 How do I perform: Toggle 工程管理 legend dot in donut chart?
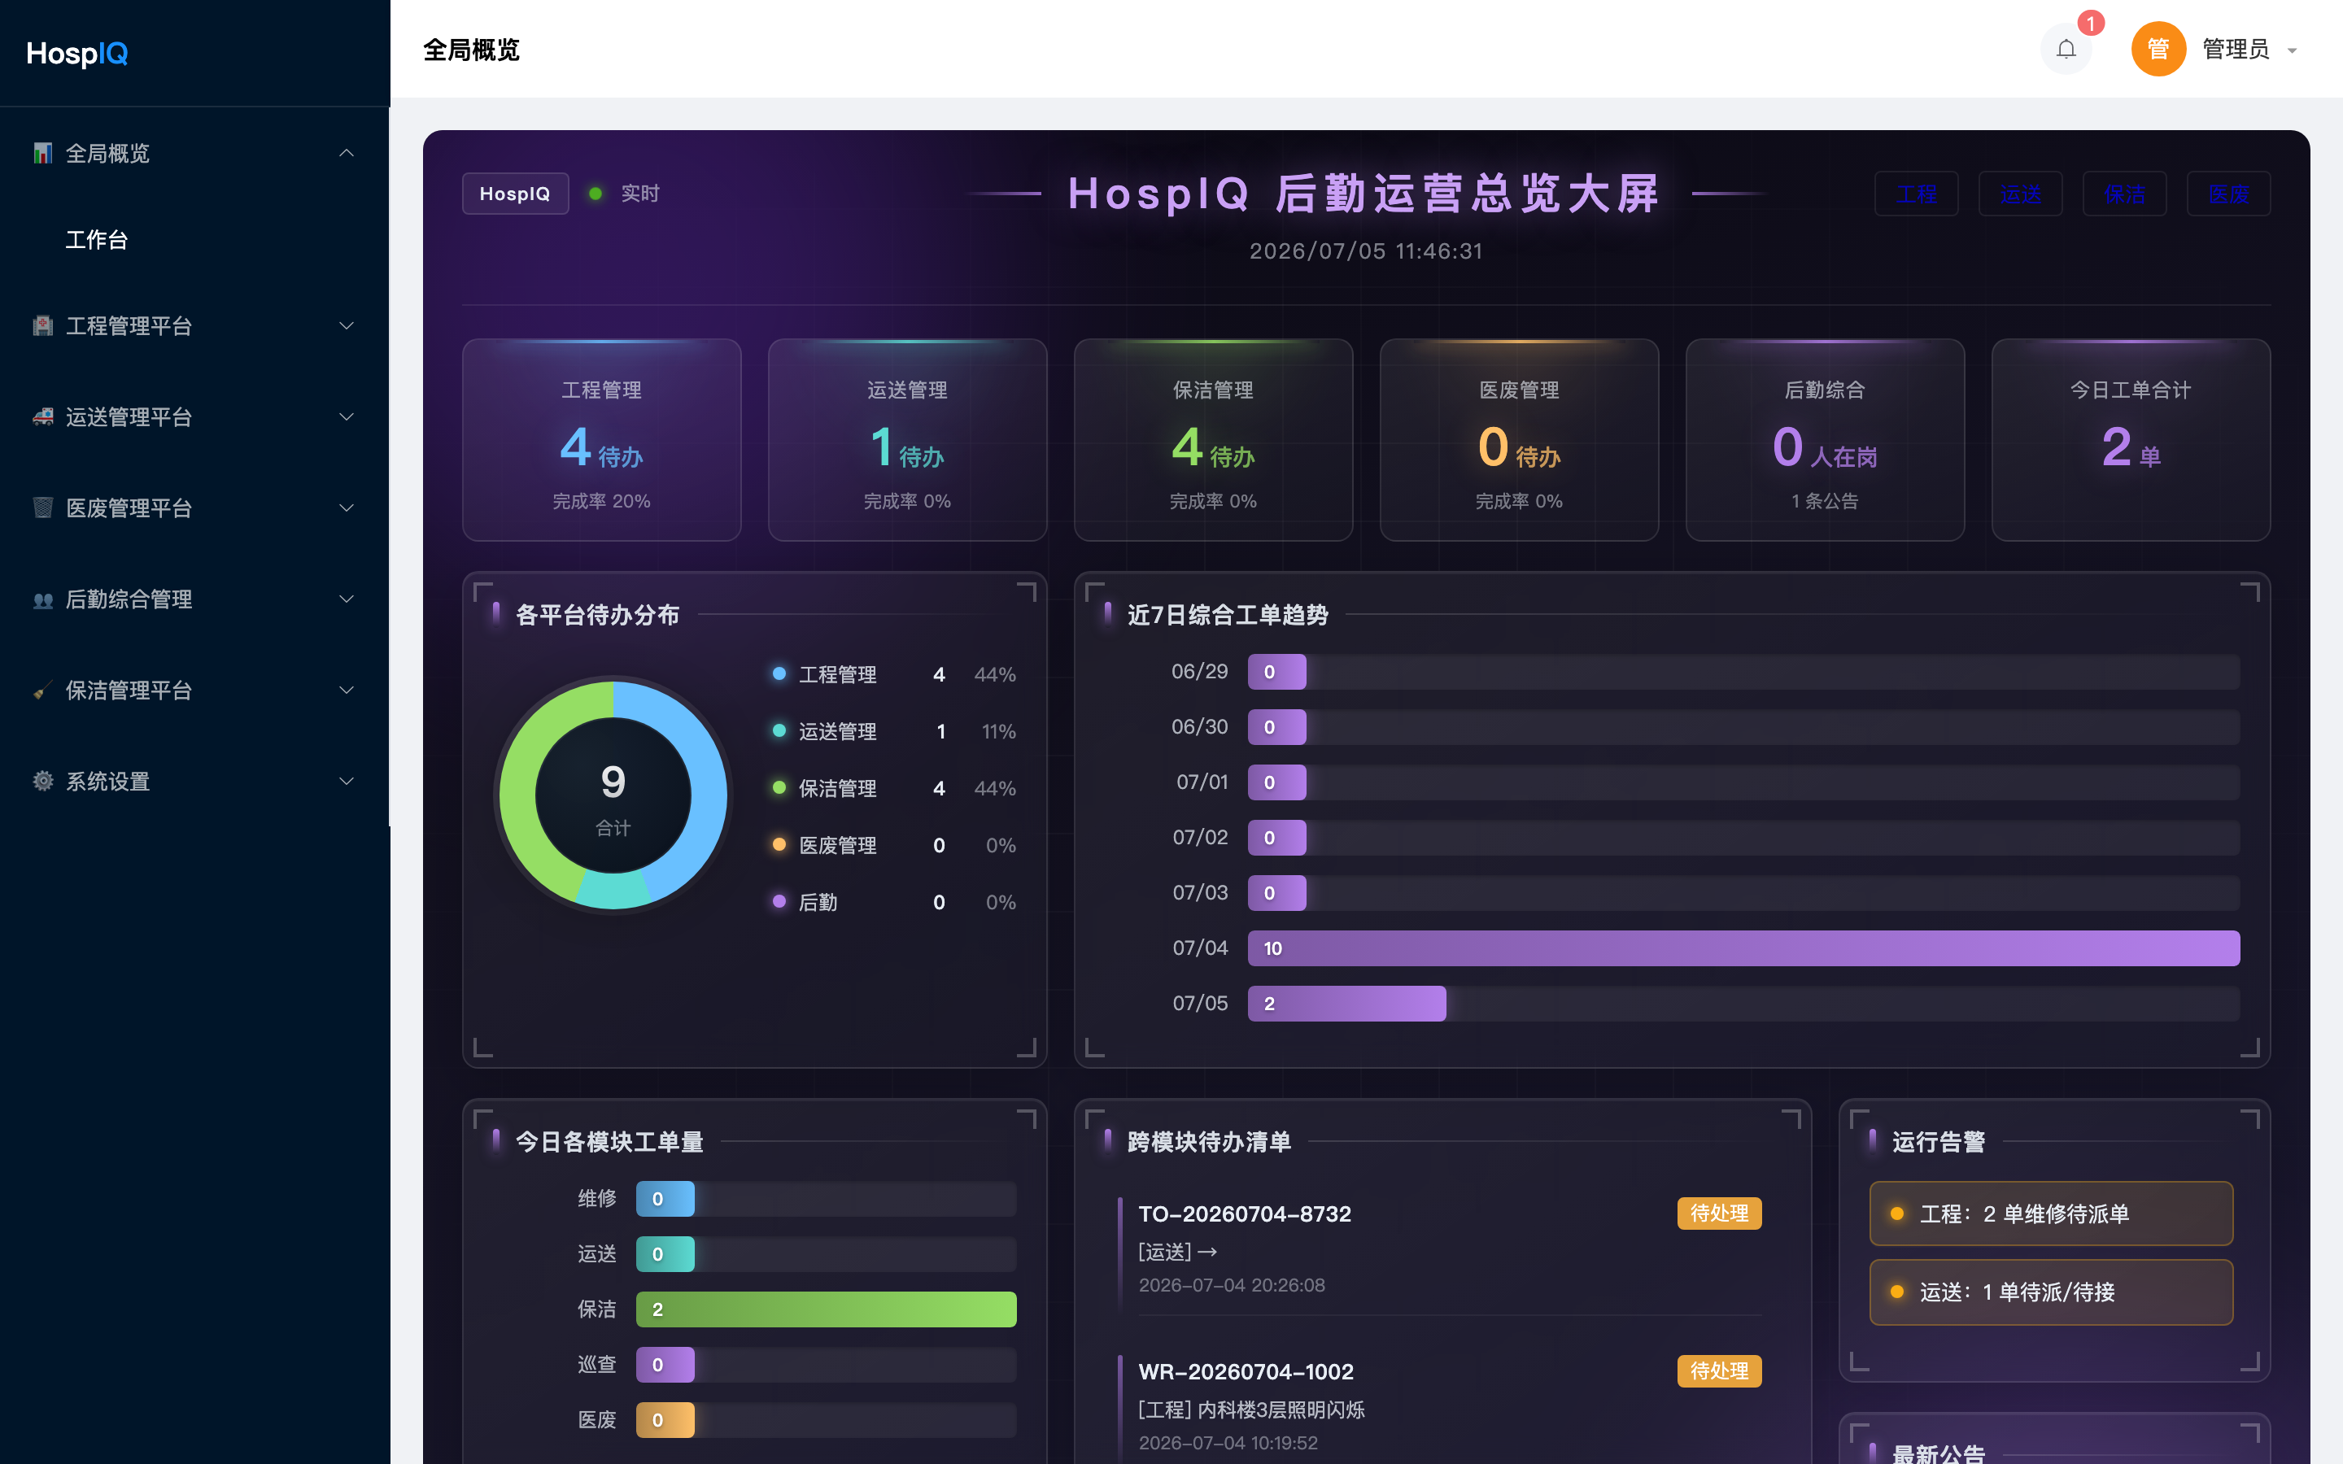pos(779,673)
